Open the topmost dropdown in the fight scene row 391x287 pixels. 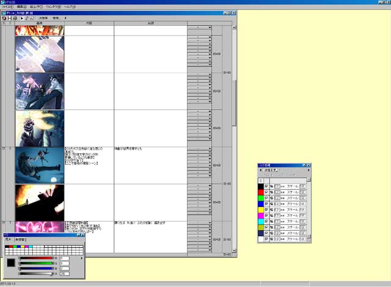(x=200, y=74)
